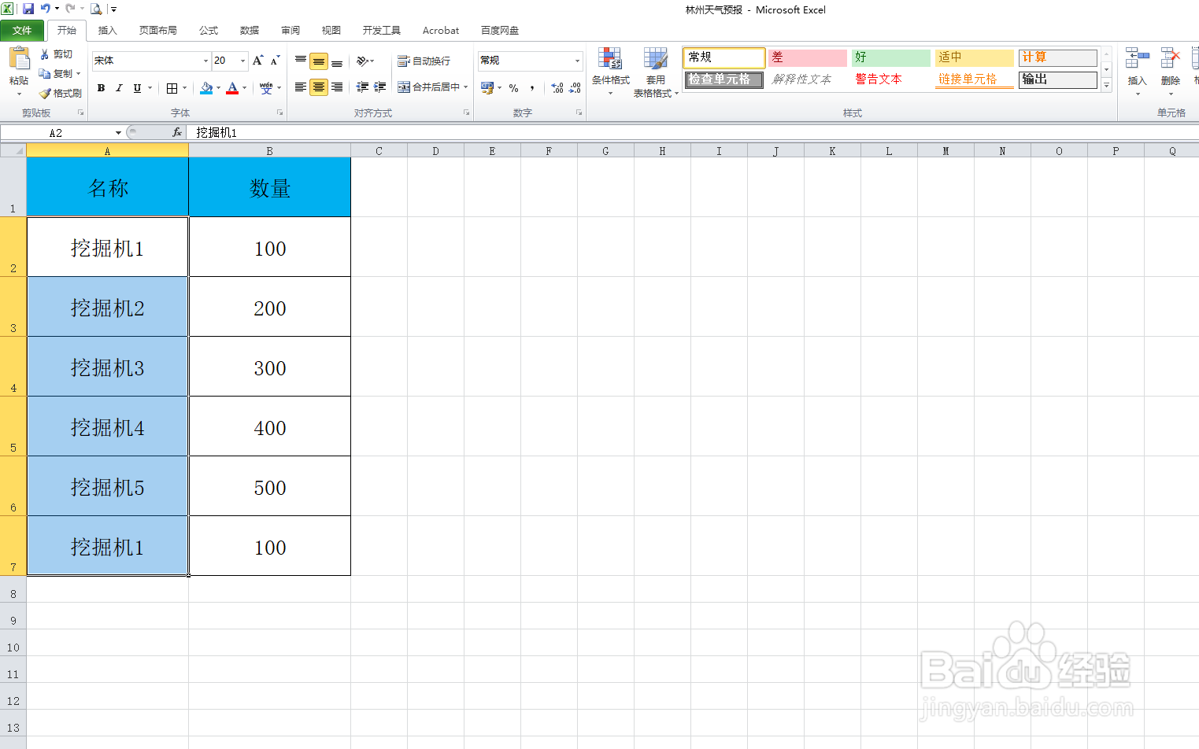Viewport: 1199px width, 749px height.
Task: Click the Redo arrow icon
Action: click(70, 9)
